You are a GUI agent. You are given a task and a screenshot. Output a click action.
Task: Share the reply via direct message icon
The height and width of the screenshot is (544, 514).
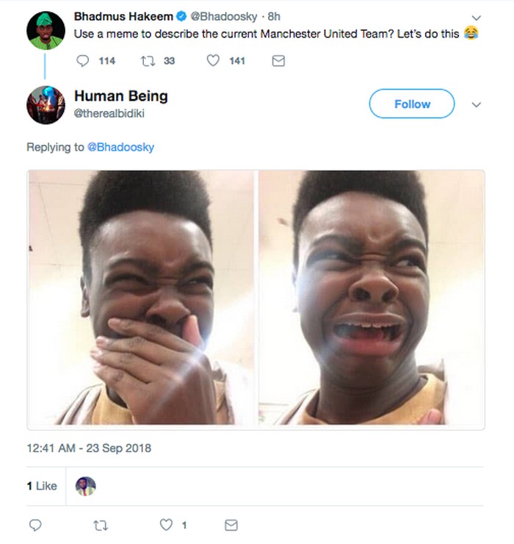coord(231,525)
